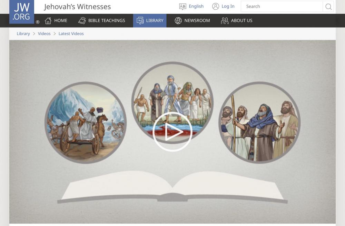345x226 pixels.
Task: Go to the Videos breadcrumb link
Action: tap(44, 34)
